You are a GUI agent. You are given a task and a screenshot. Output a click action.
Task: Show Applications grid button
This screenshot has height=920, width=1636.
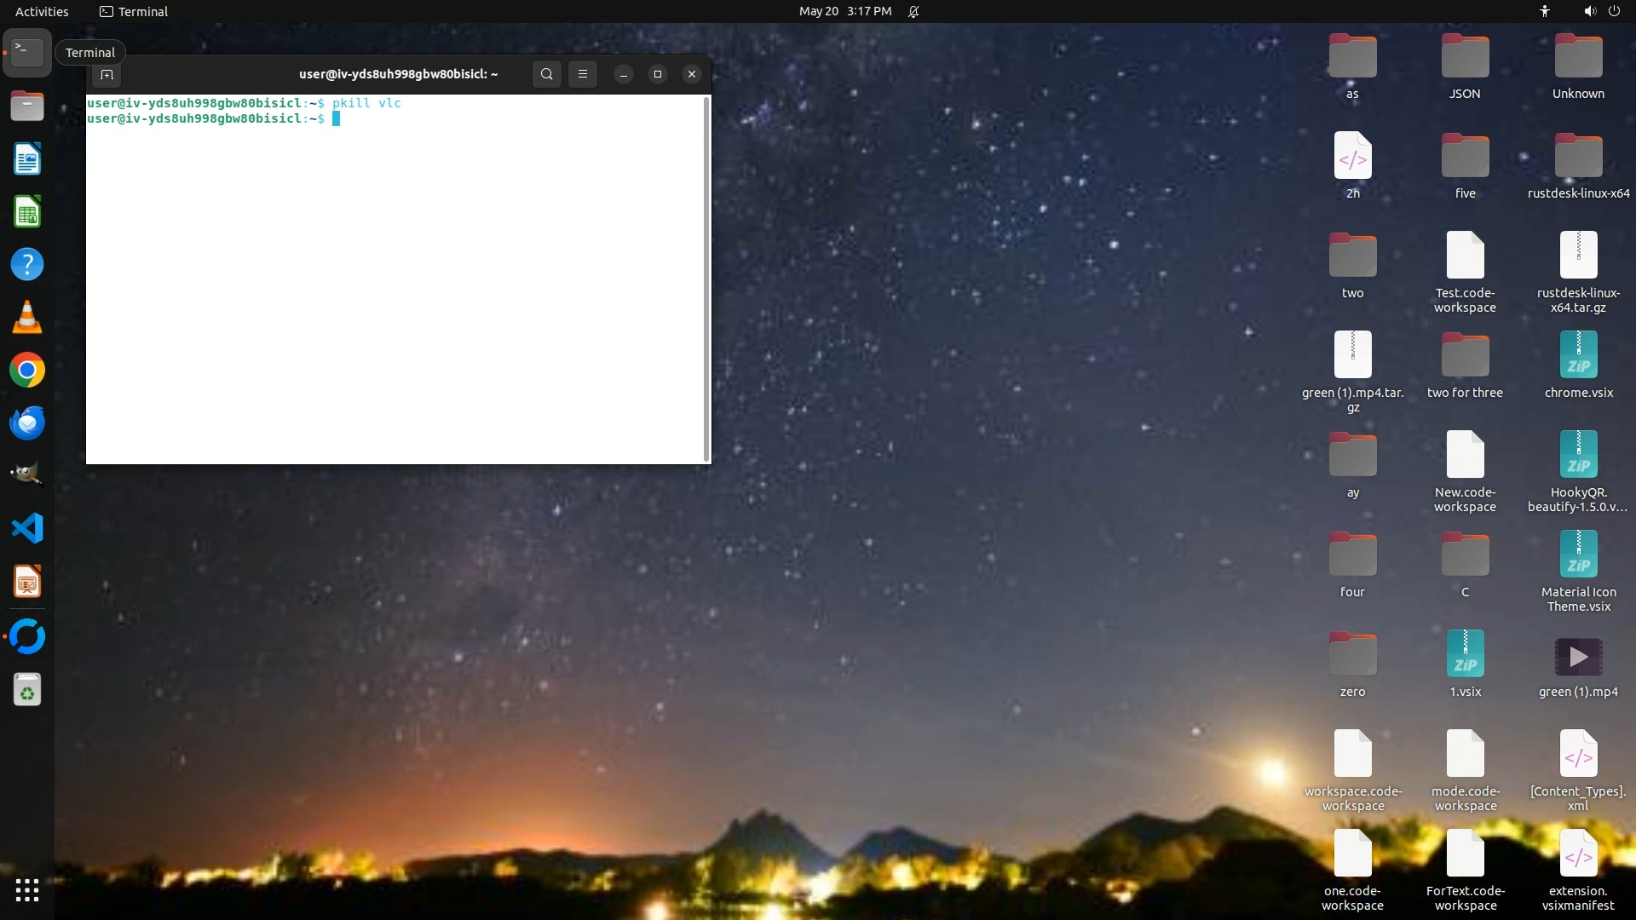click(27, 890)
